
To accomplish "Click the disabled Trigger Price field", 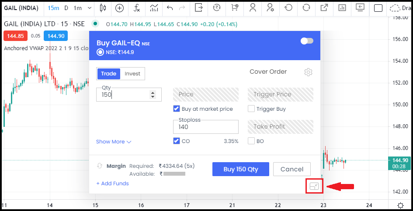I will tap(281, 95).
